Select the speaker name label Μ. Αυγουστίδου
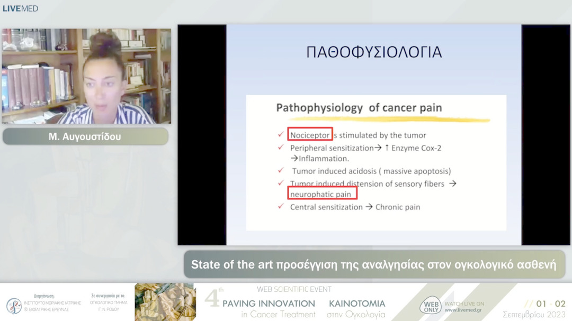This screenshot has width=572, height=321. [85, 136]
